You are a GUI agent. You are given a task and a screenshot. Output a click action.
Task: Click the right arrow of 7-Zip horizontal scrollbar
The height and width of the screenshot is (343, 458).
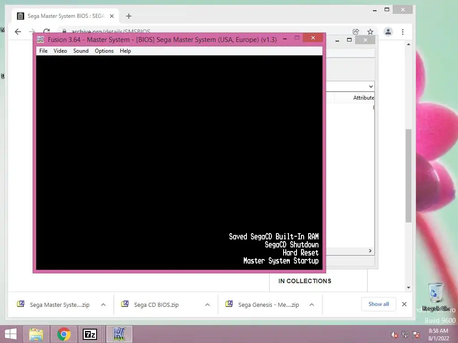pos(370,251)
